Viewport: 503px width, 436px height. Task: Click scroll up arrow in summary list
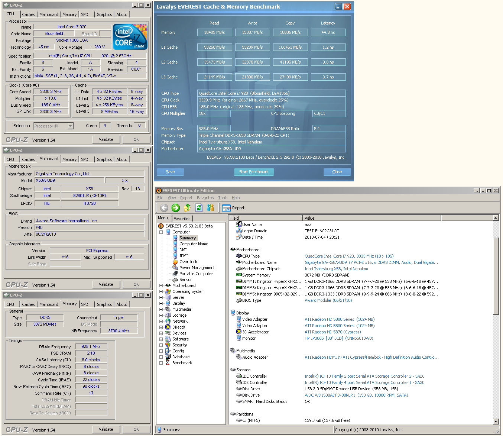[x=496, y=218]
